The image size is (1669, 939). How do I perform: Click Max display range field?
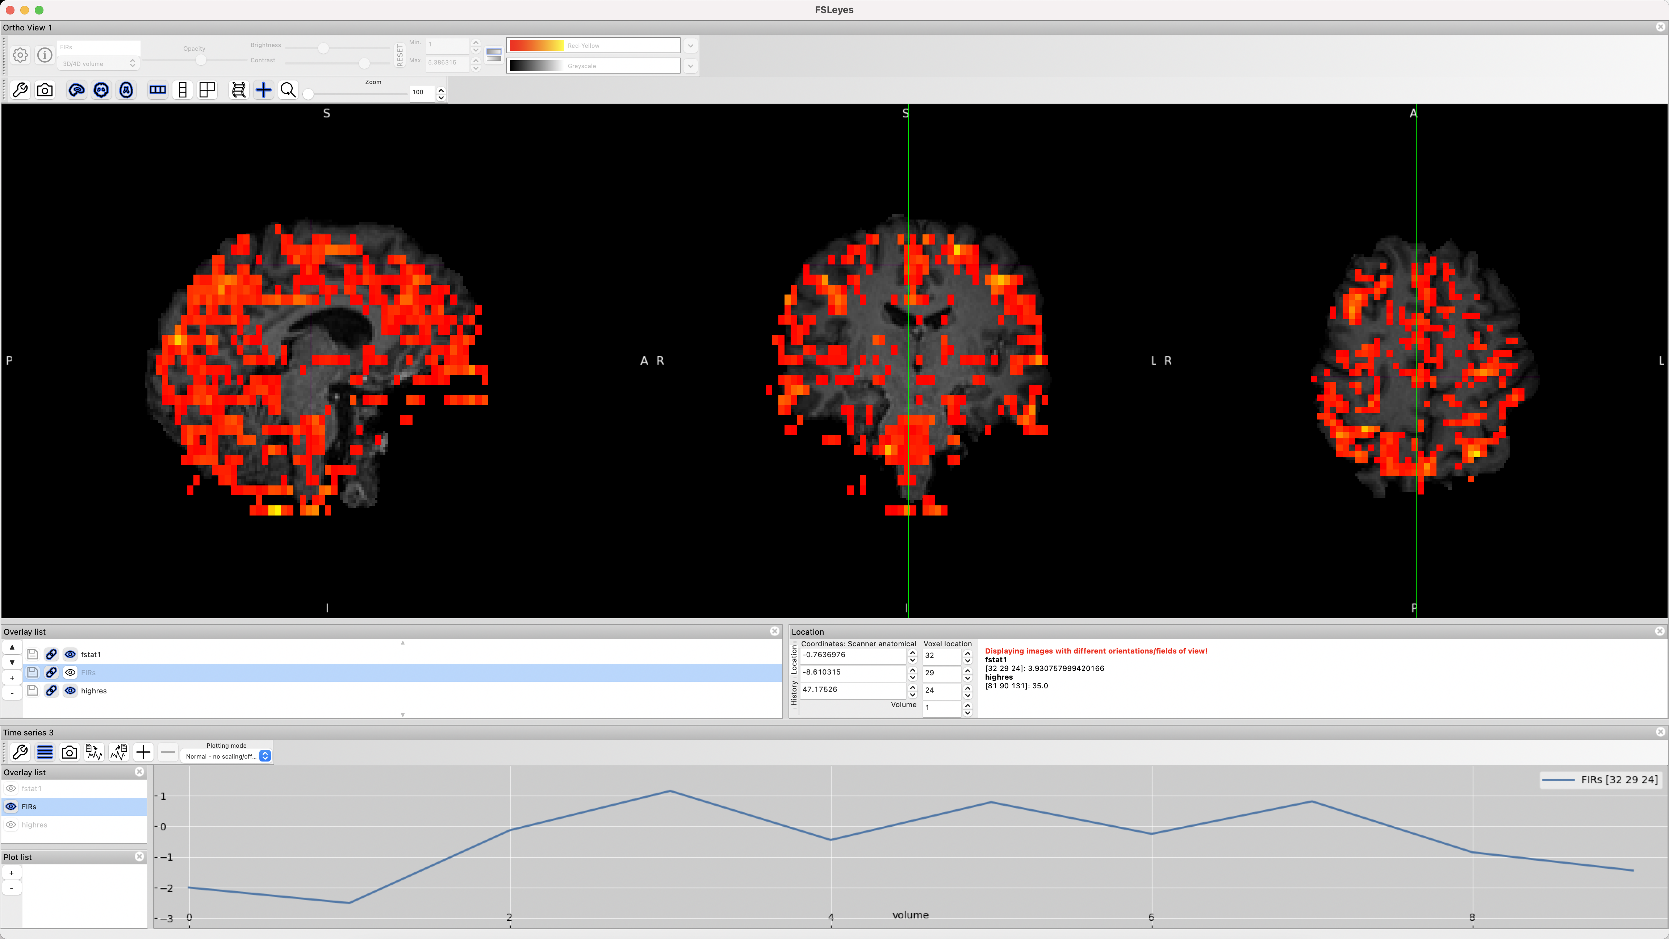448,62
